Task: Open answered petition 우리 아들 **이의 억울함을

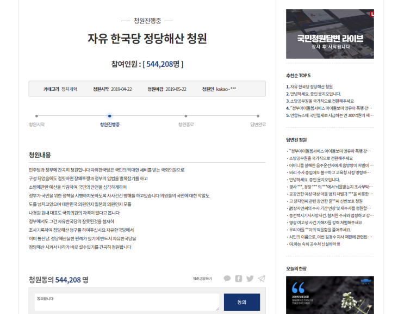Action: 320,230
